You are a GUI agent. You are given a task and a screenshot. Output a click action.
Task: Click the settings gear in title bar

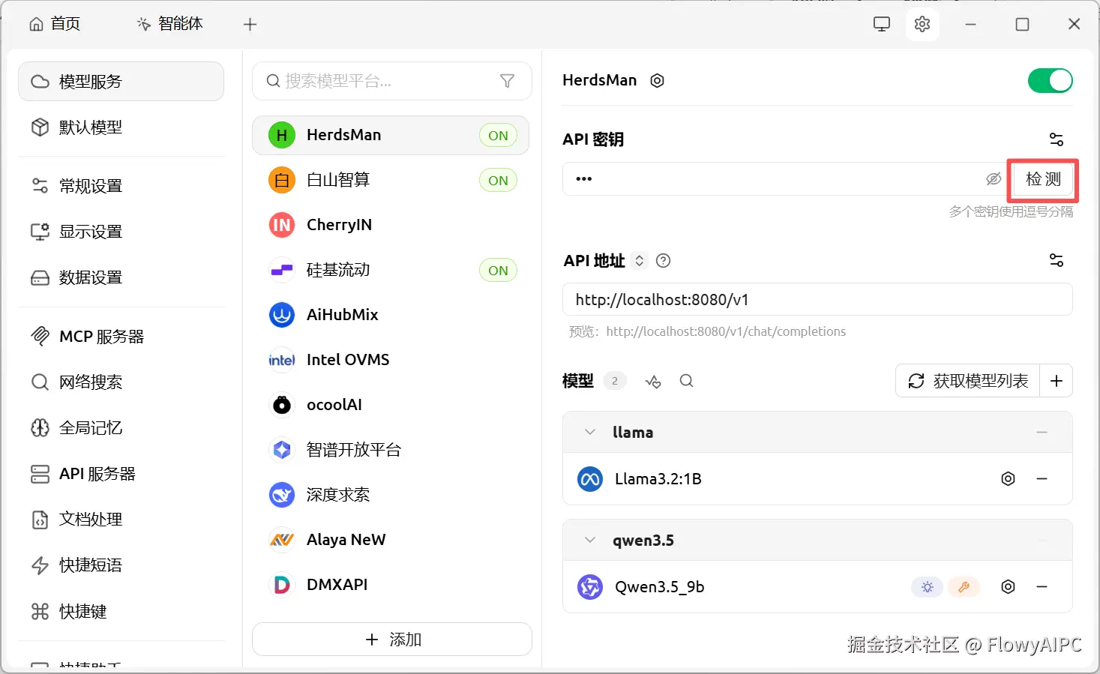tap(922, 24)
